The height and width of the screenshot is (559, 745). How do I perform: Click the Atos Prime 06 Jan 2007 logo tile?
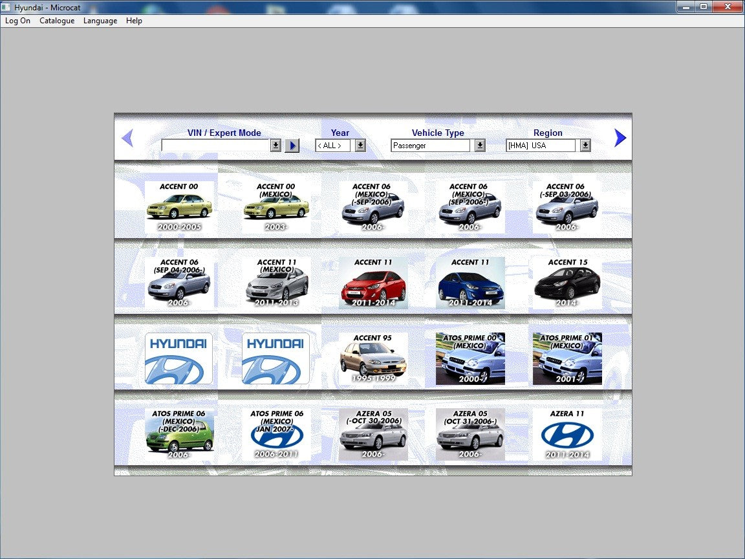[276, 434]
